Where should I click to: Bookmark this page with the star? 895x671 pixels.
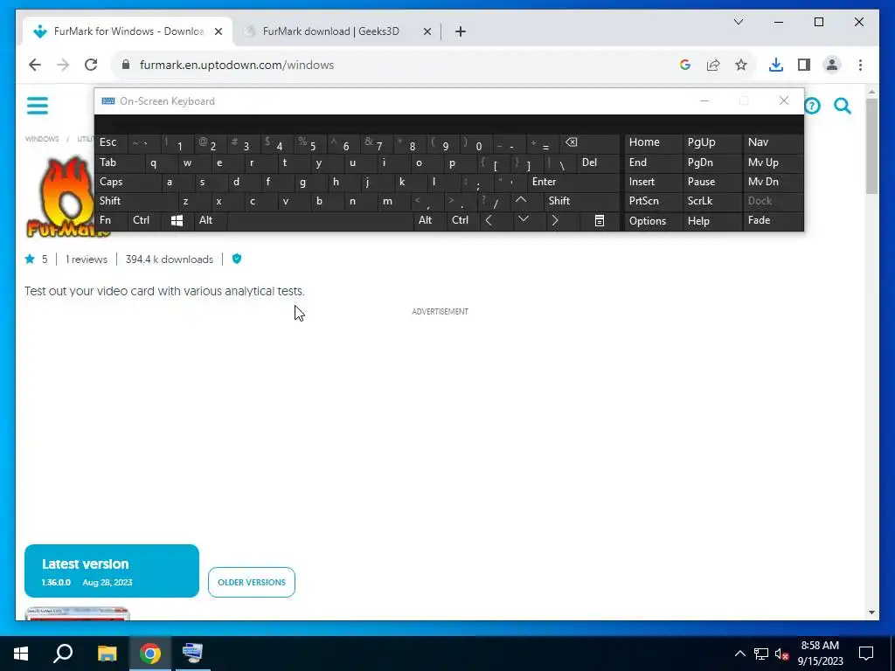(741, 65)
